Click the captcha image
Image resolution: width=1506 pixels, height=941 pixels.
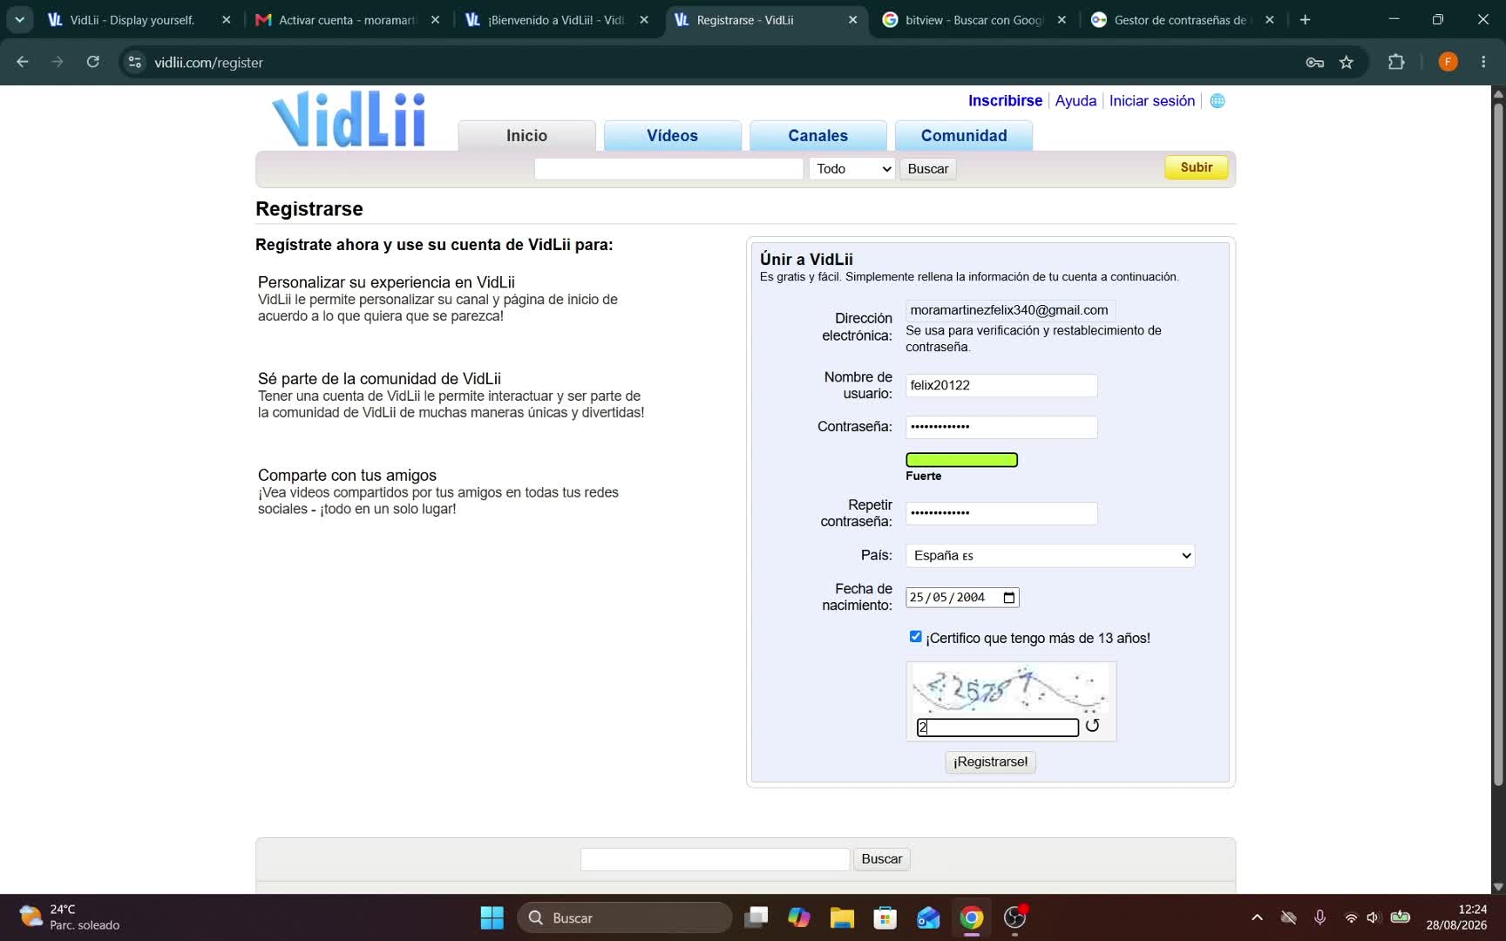pyautogui.click(x=1010, y=689)
